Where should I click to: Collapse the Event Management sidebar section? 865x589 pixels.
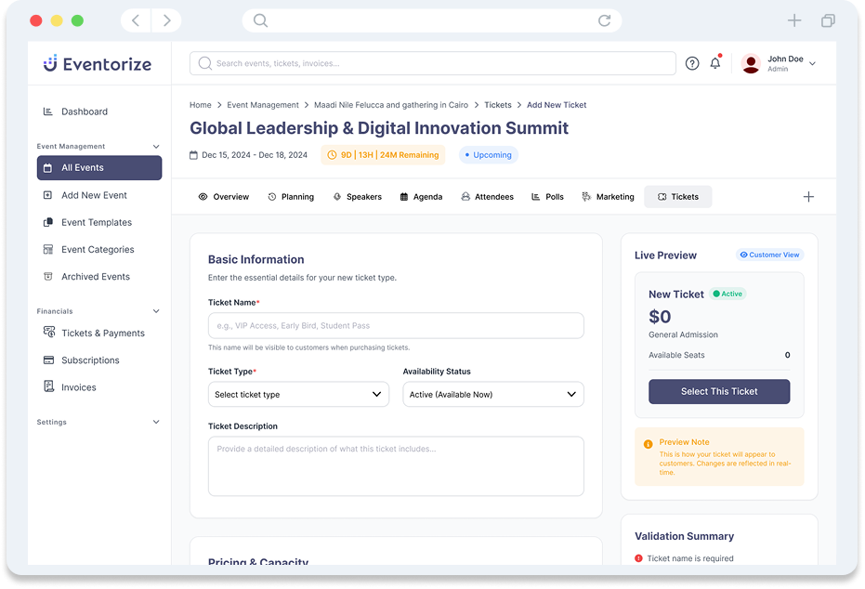155,147
